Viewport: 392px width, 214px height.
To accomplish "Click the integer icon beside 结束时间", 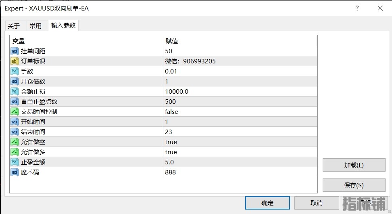I will (15, 132).
